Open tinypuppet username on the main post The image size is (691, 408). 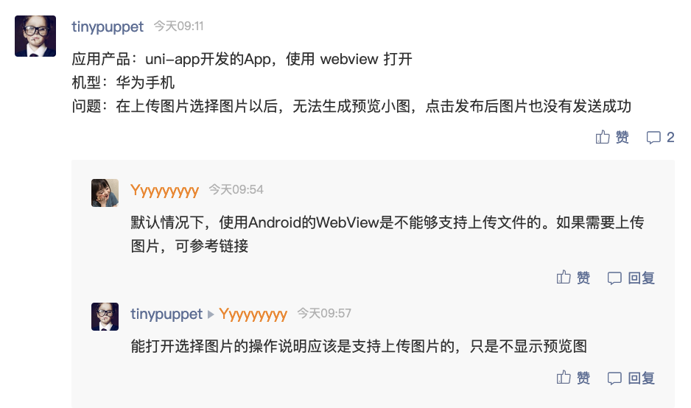click(x=108, y=27)
